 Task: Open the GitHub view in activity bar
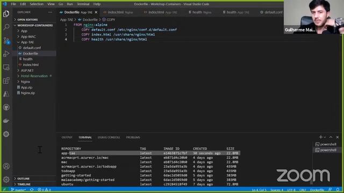tap(6, 107)
